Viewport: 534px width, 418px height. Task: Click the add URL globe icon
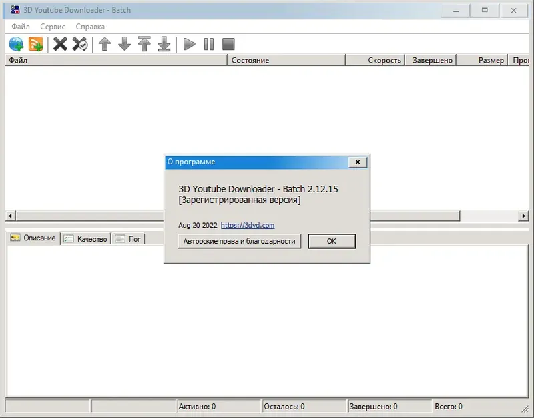[16, 44]
